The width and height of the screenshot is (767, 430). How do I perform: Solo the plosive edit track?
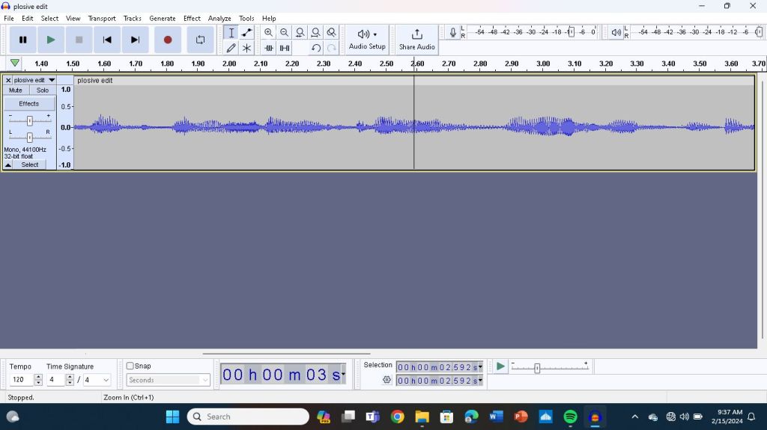click(x=43, y=90)
